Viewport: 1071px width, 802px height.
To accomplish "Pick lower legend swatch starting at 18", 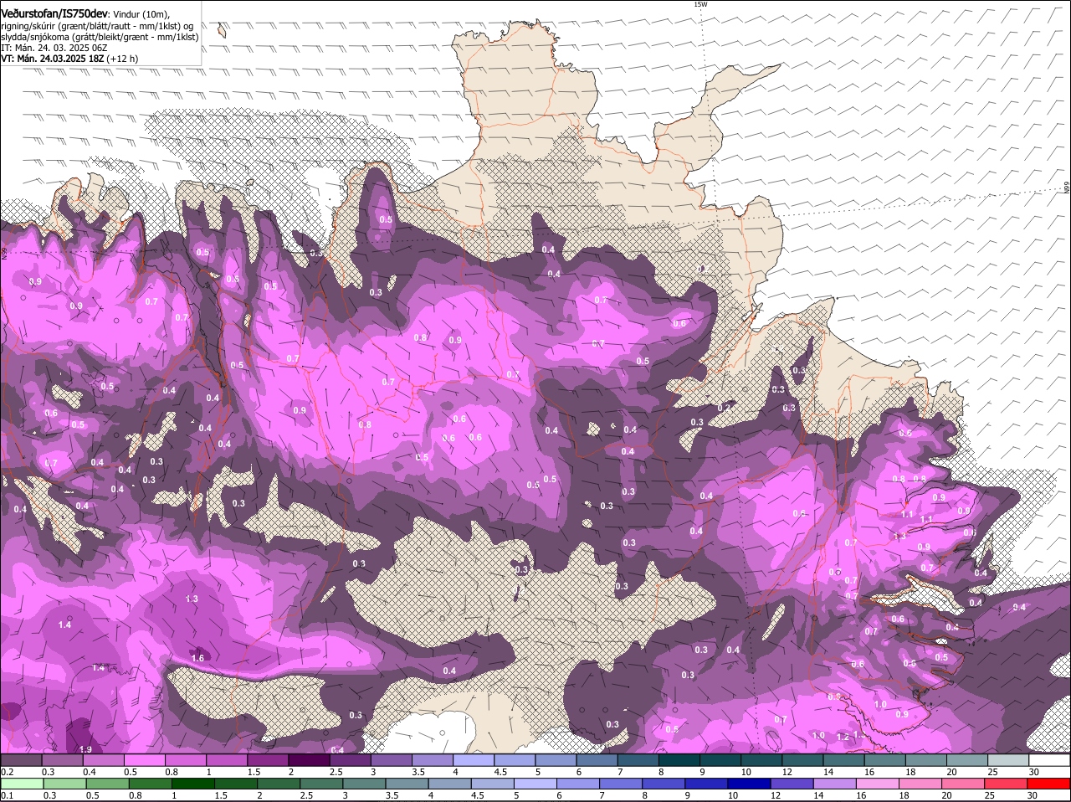I will (x=920, y=784).
